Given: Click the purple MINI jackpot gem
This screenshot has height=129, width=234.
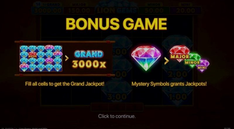Looking at the screenshot, I should (203, 66).
